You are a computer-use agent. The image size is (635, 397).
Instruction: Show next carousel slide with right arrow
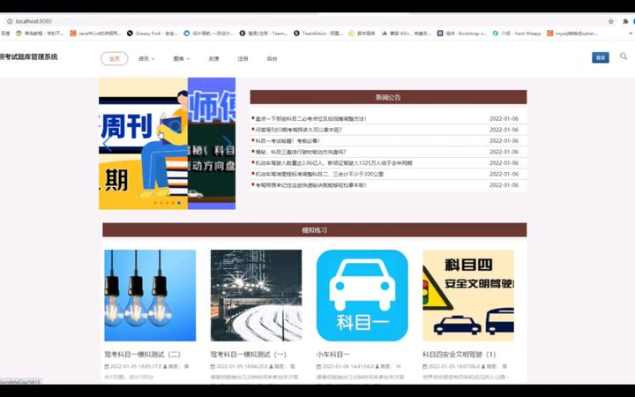pos(228,143)
